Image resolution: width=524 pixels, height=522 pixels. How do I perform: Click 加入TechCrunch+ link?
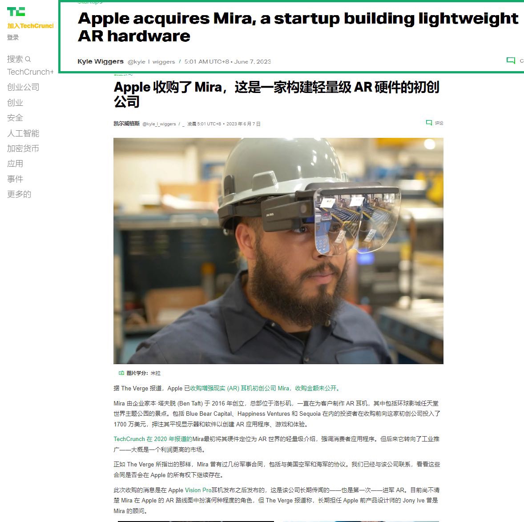coord(30,26)
